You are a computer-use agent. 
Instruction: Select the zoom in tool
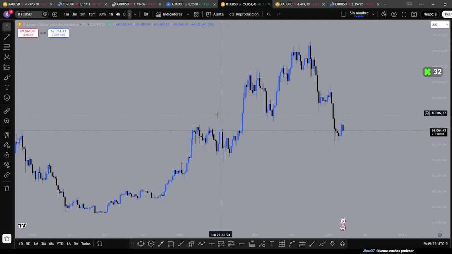(7, 121)
